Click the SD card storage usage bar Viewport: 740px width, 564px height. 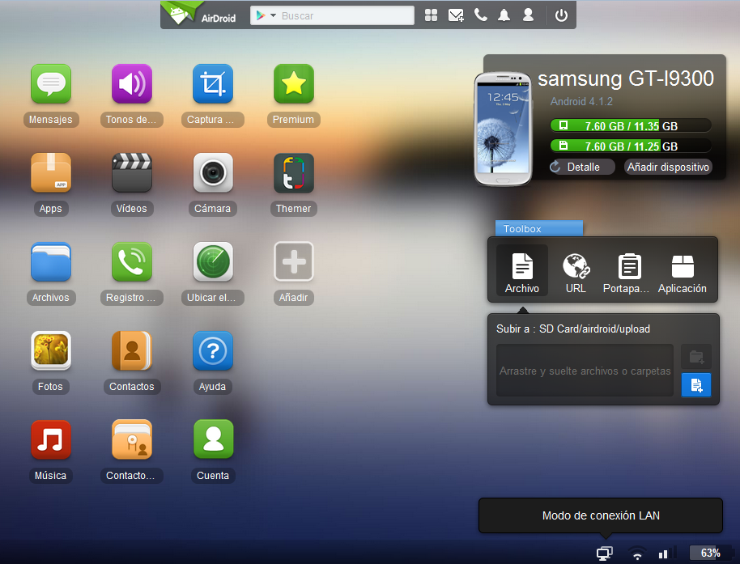[631, 146]
